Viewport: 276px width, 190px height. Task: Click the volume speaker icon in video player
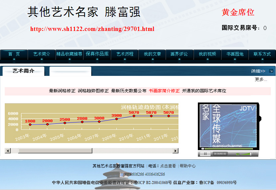click(237, 154)
